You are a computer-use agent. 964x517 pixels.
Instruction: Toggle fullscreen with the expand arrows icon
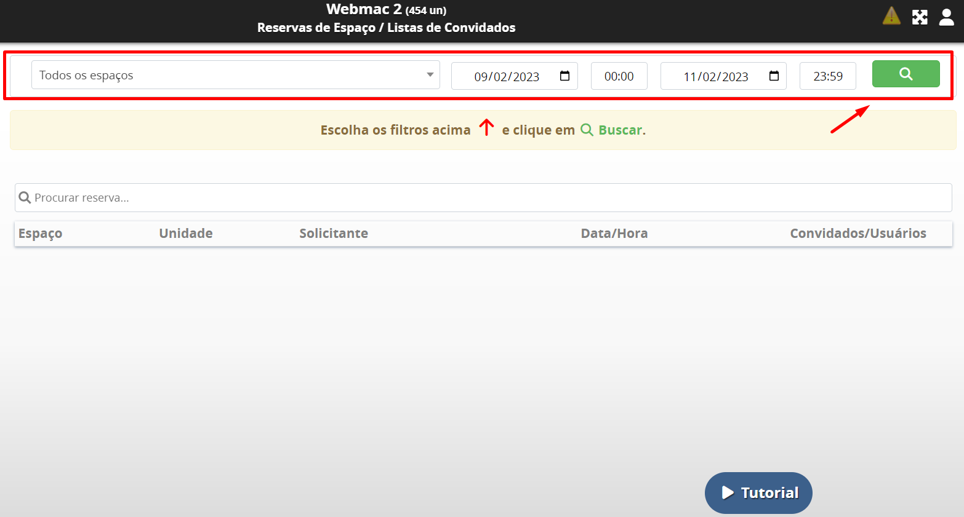click(920, 17)
